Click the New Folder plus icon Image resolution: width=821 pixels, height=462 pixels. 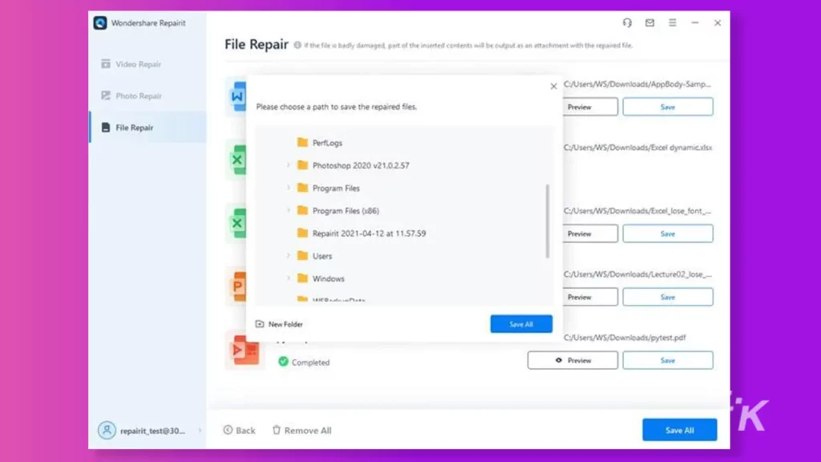[260, 324]
